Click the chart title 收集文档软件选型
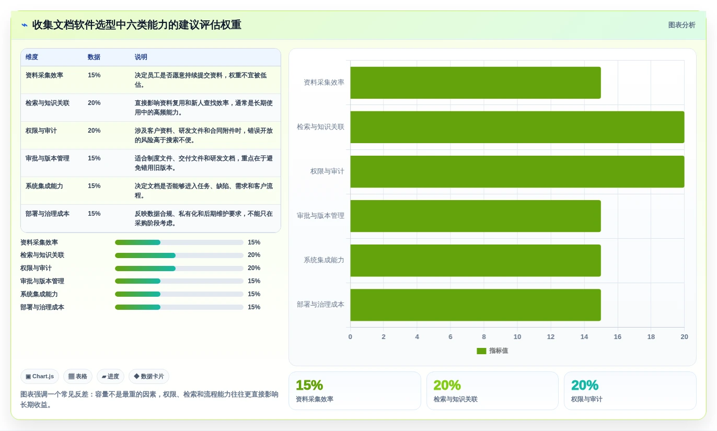The height and width of the screenshot is (431, 717). (136, 25)
